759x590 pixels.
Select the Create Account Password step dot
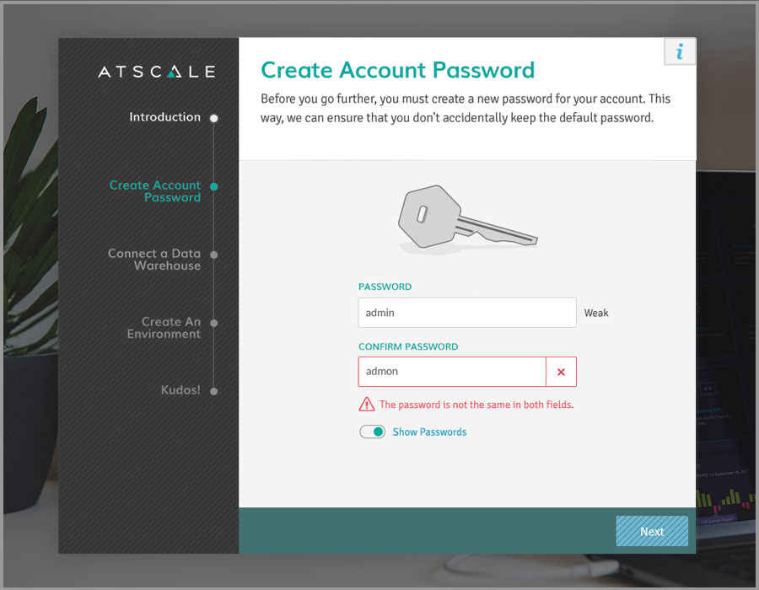click(213, 186)
